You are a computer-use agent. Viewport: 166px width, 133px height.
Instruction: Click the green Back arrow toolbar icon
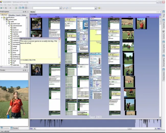[x=1, y=8]
